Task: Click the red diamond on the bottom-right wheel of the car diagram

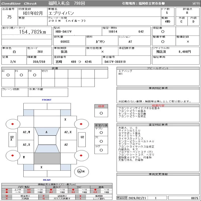Action: click(x=81, y=156)
